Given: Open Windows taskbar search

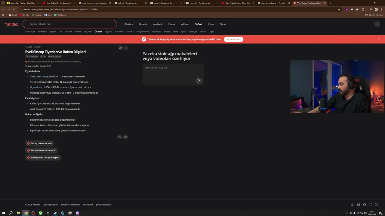Looking at the screenshot, I should [x=11, y=213].
